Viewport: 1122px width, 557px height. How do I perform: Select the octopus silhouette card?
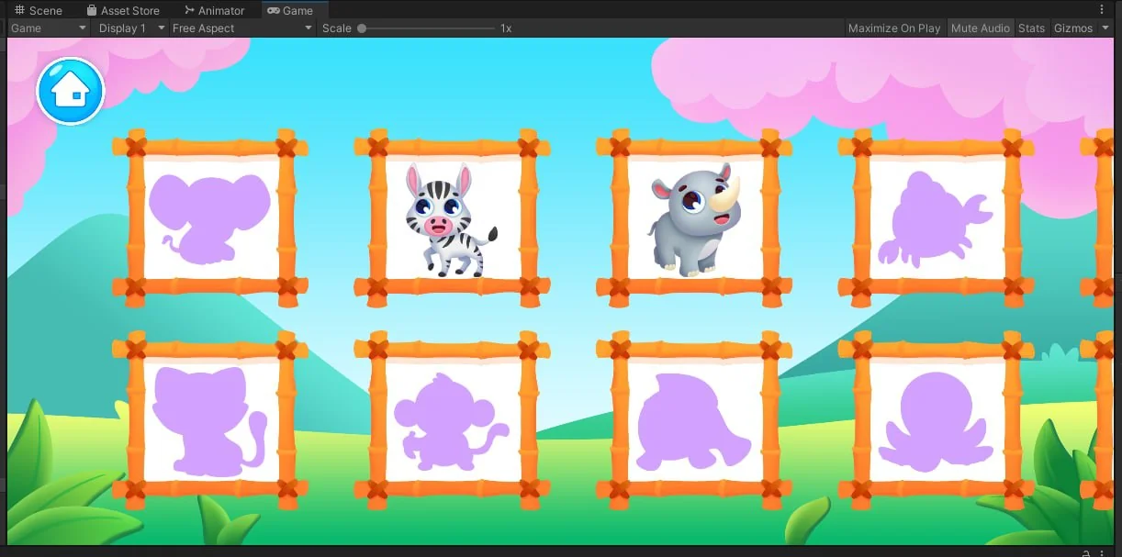pyautogui.click(x=937, y=420)
